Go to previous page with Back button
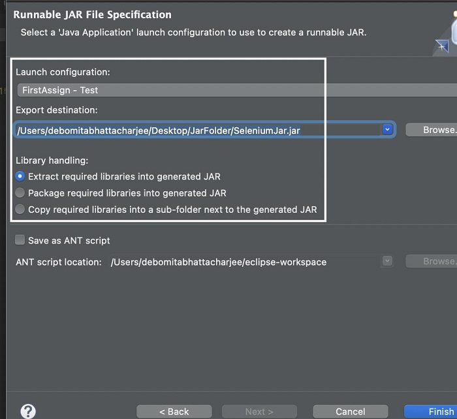The image size is (457, 419). click(174, 411)
